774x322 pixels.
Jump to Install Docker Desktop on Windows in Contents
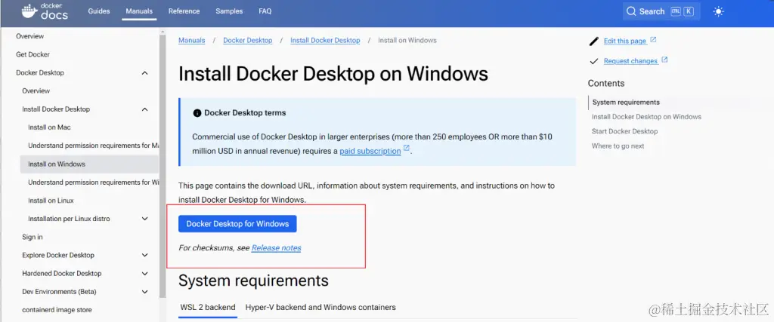pyautogui.click(x=647, y=117)
